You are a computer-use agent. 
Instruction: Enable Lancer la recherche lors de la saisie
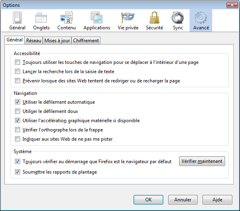pos(17,72)
